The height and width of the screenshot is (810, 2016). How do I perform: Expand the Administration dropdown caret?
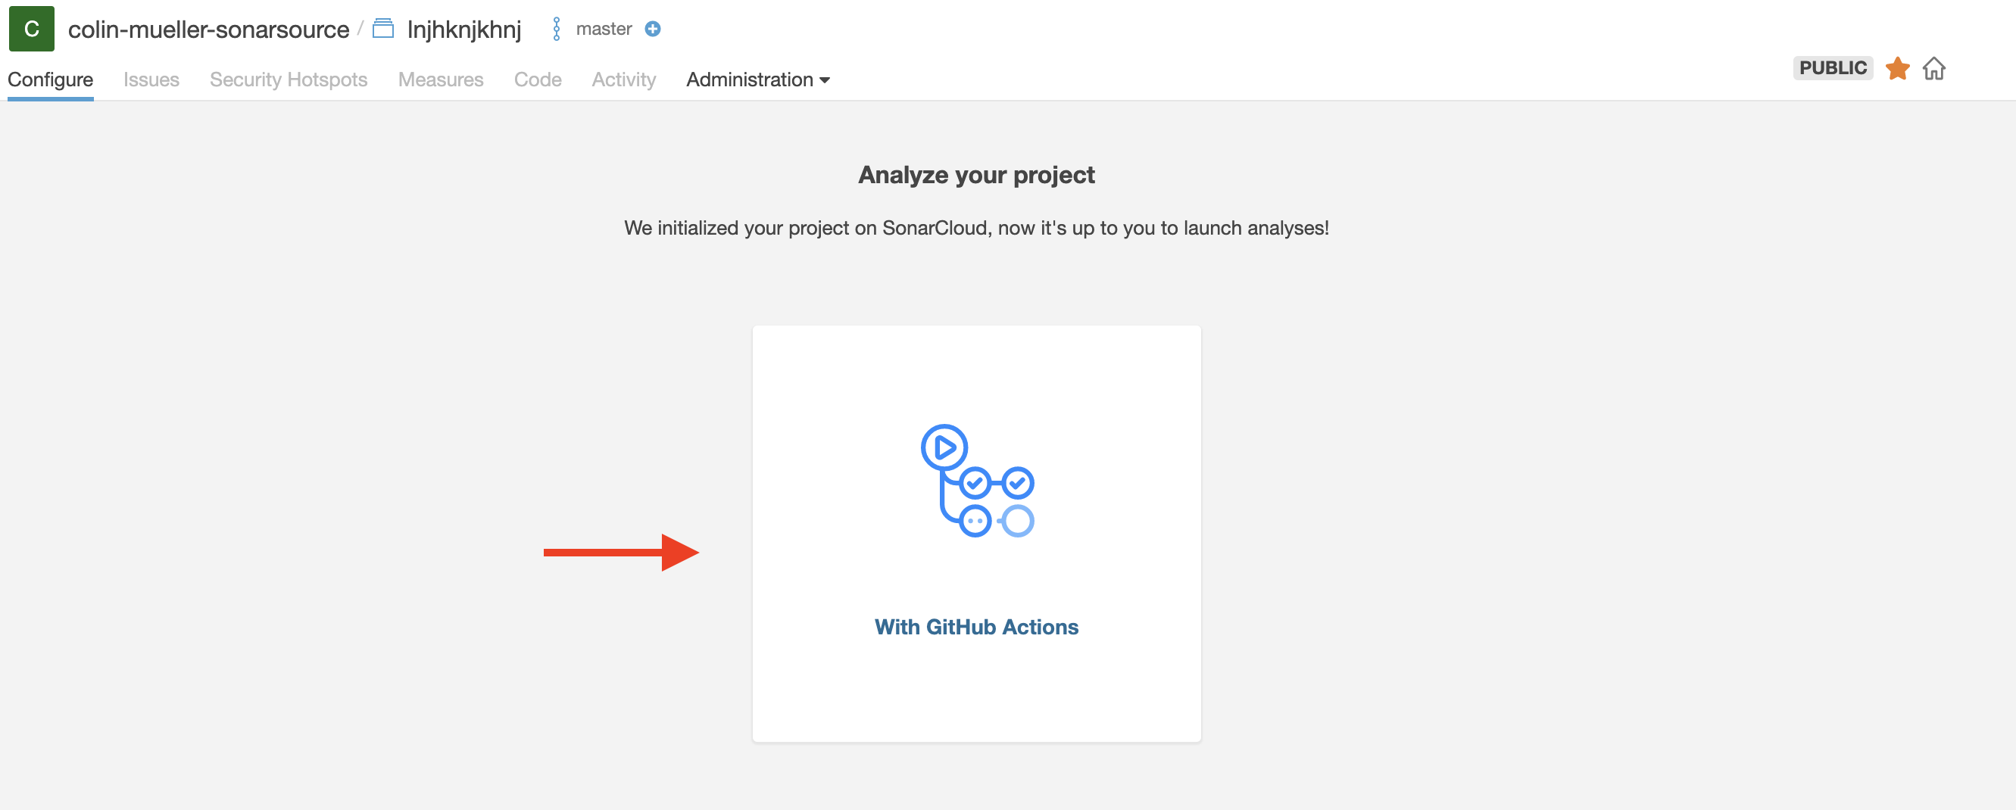[825, 80]
